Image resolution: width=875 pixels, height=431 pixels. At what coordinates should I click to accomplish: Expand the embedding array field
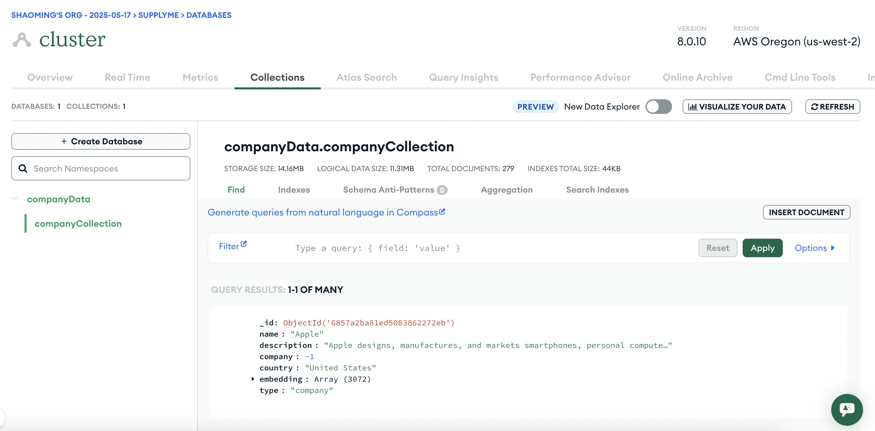point(253,379)
